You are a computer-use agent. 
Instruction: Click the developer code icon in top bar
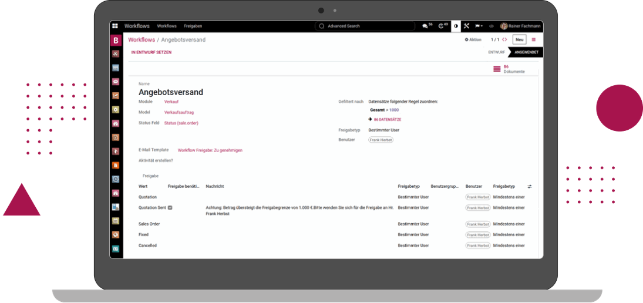click(x=491, y=26)
